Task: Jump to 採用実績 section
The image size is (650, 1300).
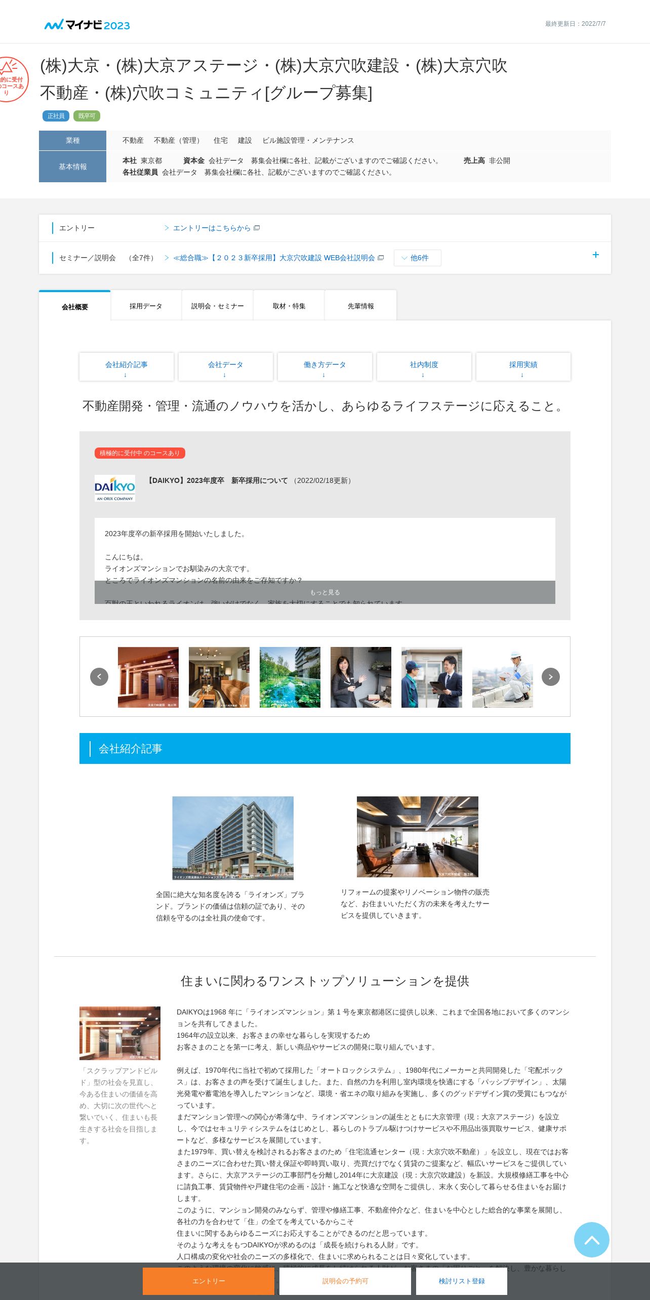Action: coord(523,367)
